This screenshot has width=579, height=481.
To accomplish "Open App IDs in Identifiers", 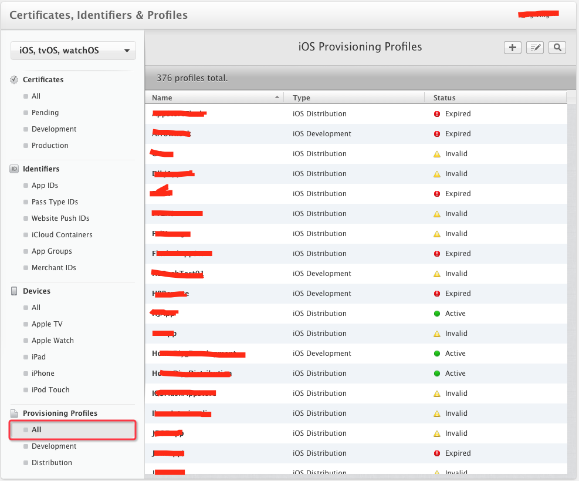I will click(45, 186).
